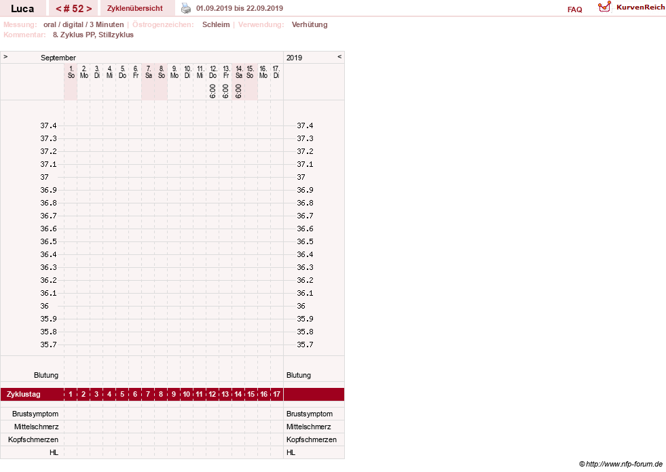Open the FAQ page

(574, 9)
